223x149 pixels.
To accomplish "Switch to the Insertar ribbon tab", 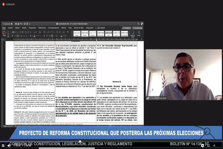I will 10,28.
